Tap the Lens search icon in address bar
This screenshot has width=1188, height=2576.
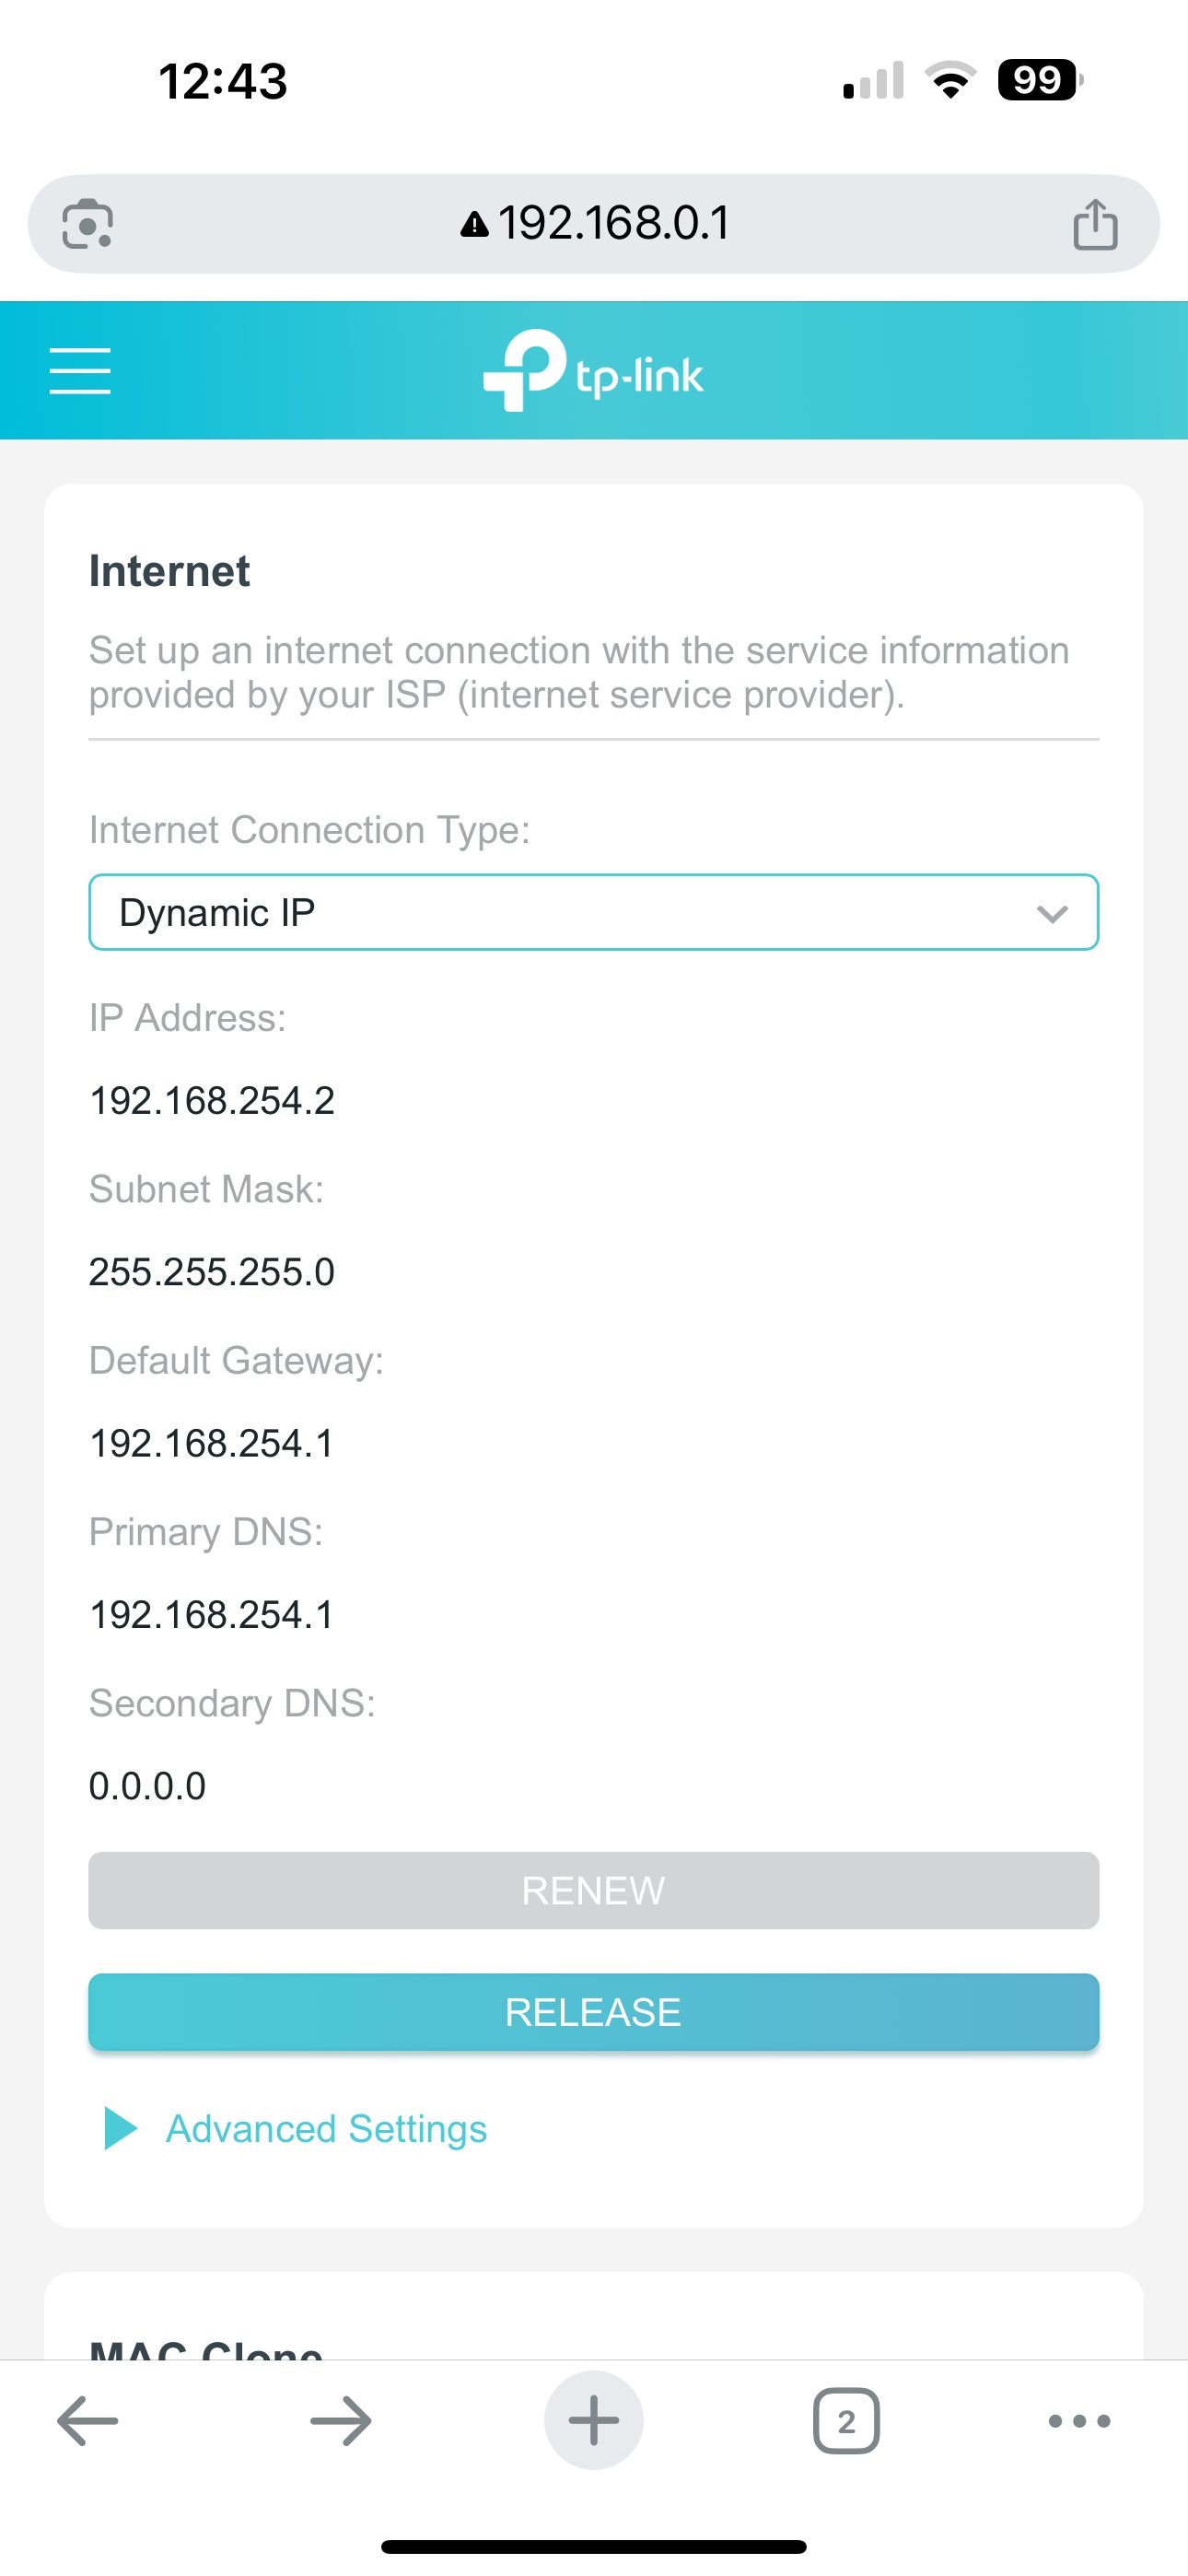tap(88, 224)
